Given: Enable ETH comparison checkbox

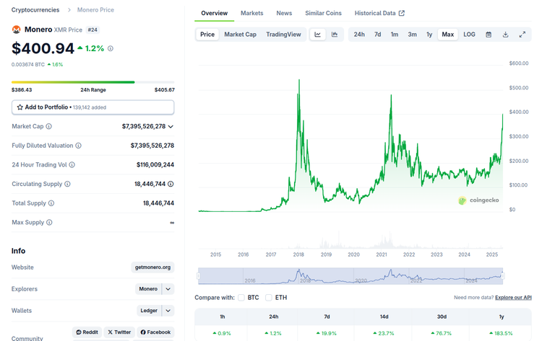Looking at the screenshot, I should tap(269, 298).
